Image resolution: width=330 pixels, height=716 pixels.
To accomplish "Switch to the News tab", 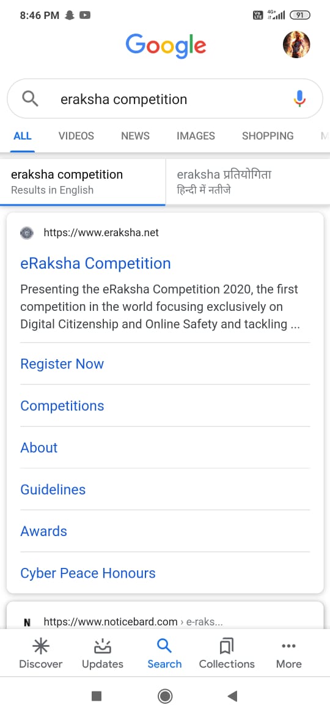I will click(136, 136).
